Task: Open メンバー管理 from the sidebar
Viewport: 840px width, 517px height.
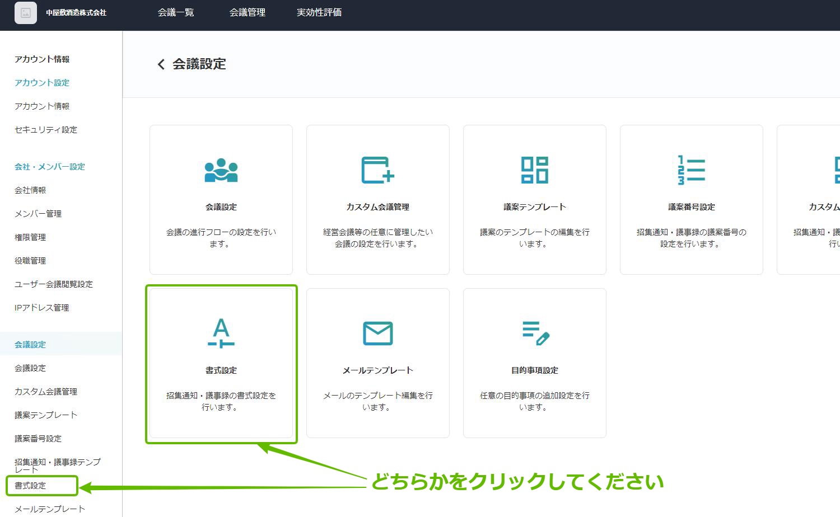Action: [x=38, y=214]
